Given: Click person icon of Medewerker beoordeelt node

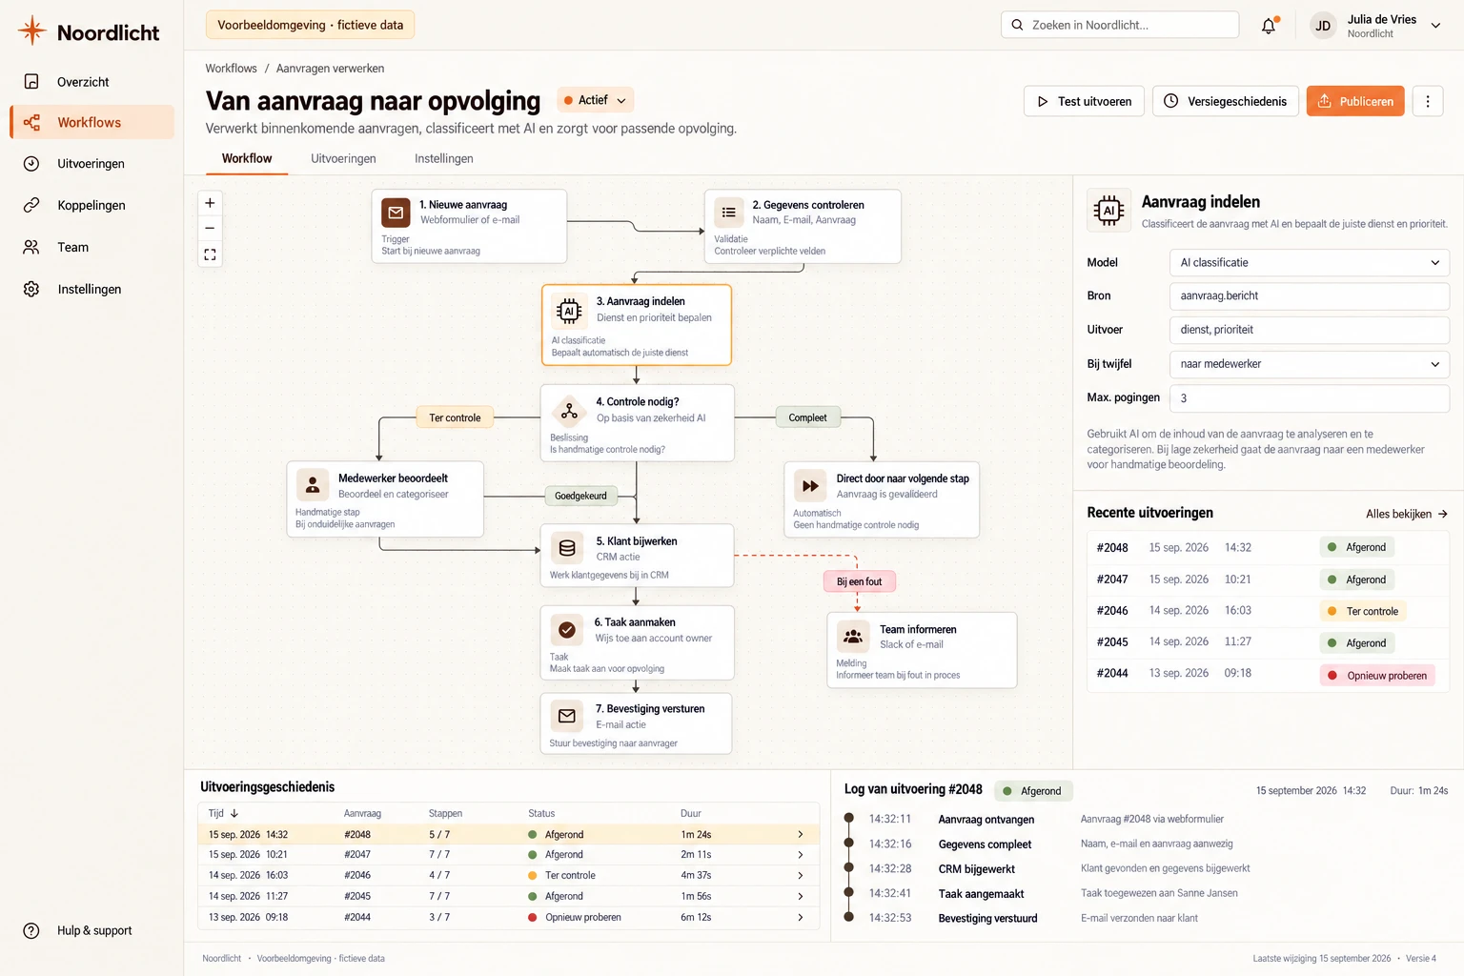Looking at the screenshot, I should pos(312,485).
